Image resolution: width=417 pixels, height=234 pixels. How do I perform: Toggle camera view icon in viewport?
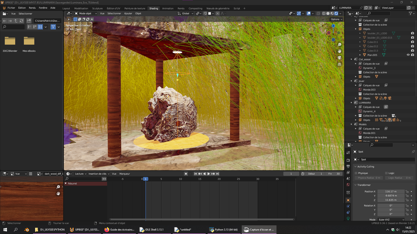click(339, 58)
